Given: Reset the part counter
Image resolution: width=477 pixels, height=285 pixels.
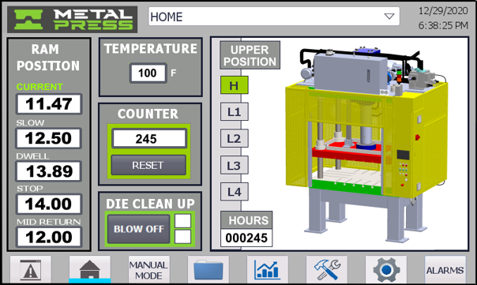Looking at the screenshot, I should pyautogui.click(x=148, y=165).
